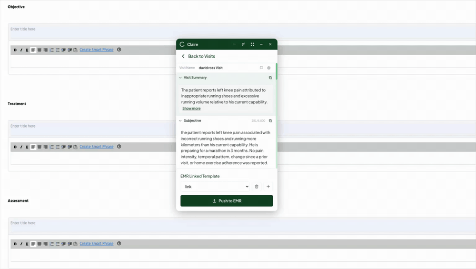This screenshot has height=269, width=476.
Task: Toggle underline in Treatment toolbar
Action: (27, 147)
